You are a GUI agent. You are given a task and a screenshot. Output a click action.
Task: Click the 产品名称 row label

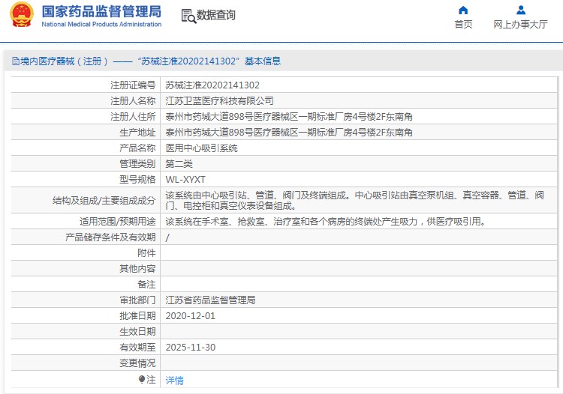point(137,148)
